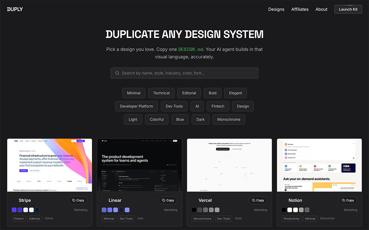Click the search magnifier icon

pyautogui.click(x=117, y=73)
